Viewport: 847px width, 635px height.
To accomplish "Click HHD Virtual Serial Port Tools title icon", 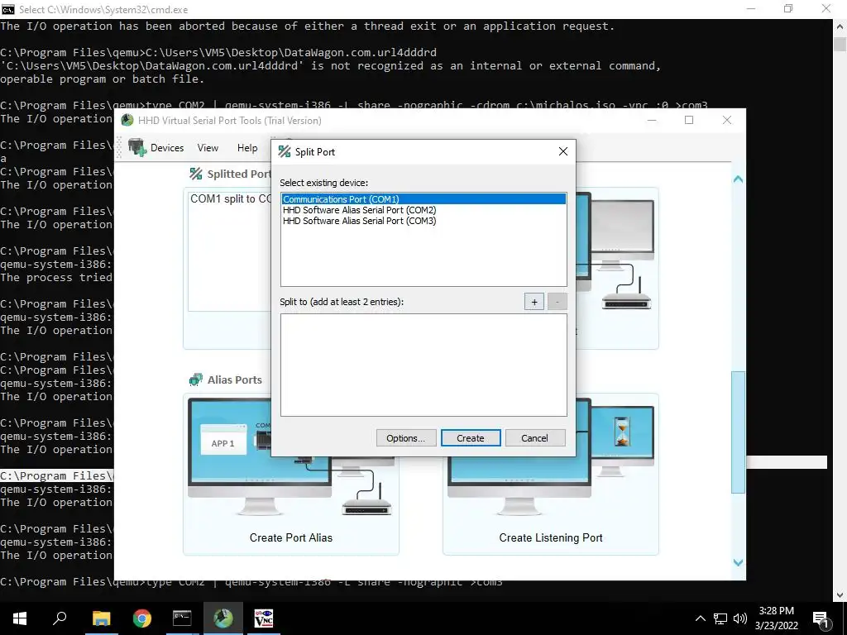I will [x=127, y=120].
